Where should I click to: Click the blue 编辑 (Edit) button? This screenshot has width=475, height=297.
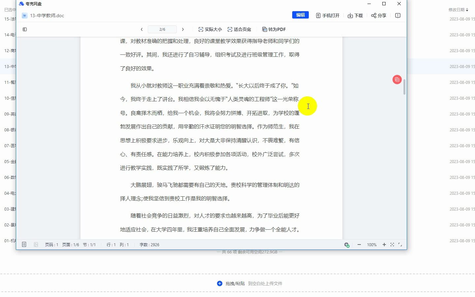(x=300, y=15)
